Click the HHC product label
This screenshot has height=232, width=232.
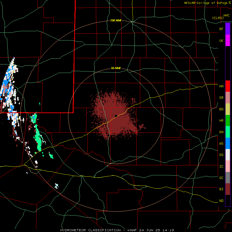tap(226, 15)
